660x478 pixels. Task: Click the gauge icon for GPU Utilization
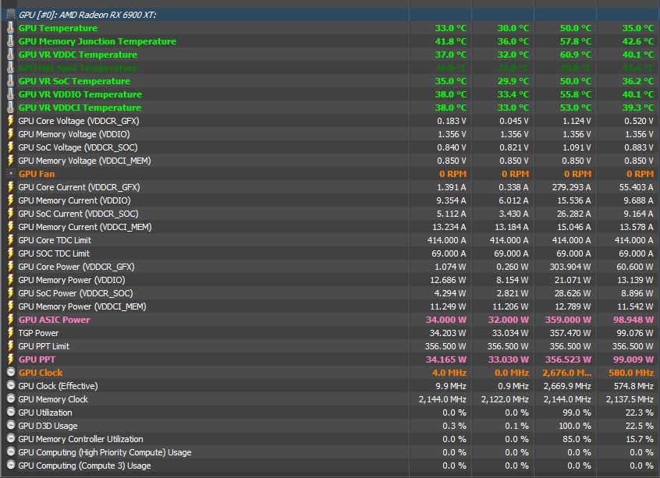click(x=11, y=412)
